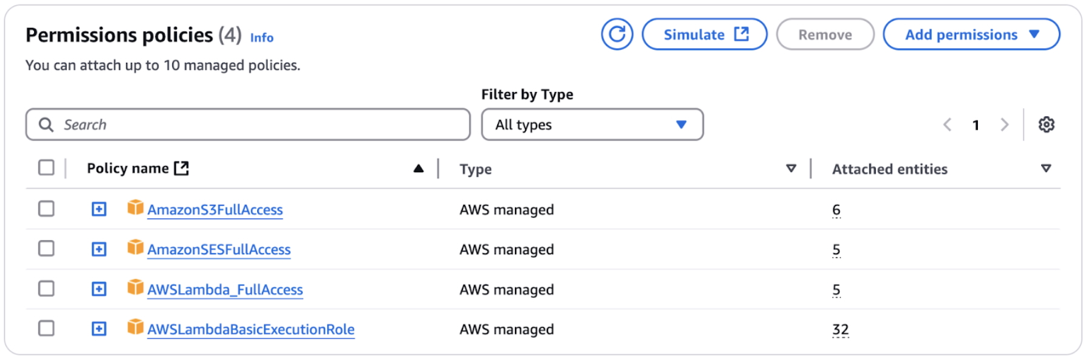Click the refresh policies icon button
The width and height of the screenshot is (1088, 360).
(617, 34)
